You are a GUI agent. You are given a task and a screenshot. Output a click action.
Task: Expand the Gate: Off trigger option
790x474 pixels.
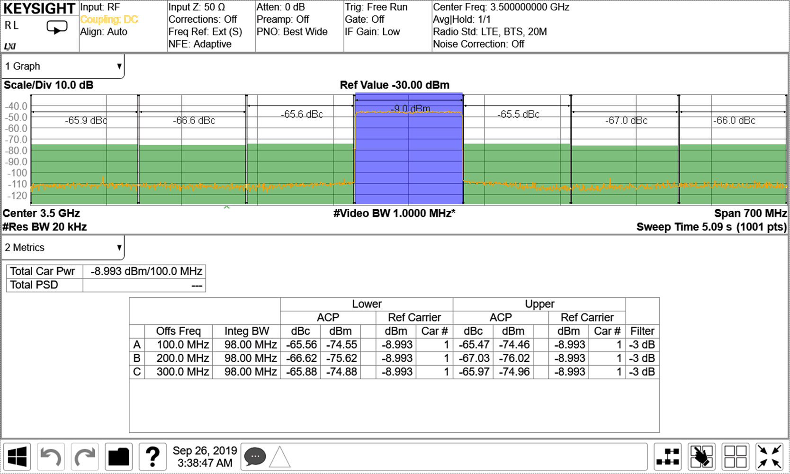[364, 19]
